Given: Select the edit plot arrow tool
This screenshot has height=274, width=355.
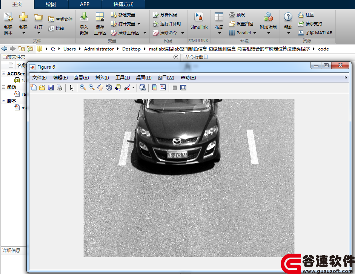Looking at the screenshot, I should 72,87.
